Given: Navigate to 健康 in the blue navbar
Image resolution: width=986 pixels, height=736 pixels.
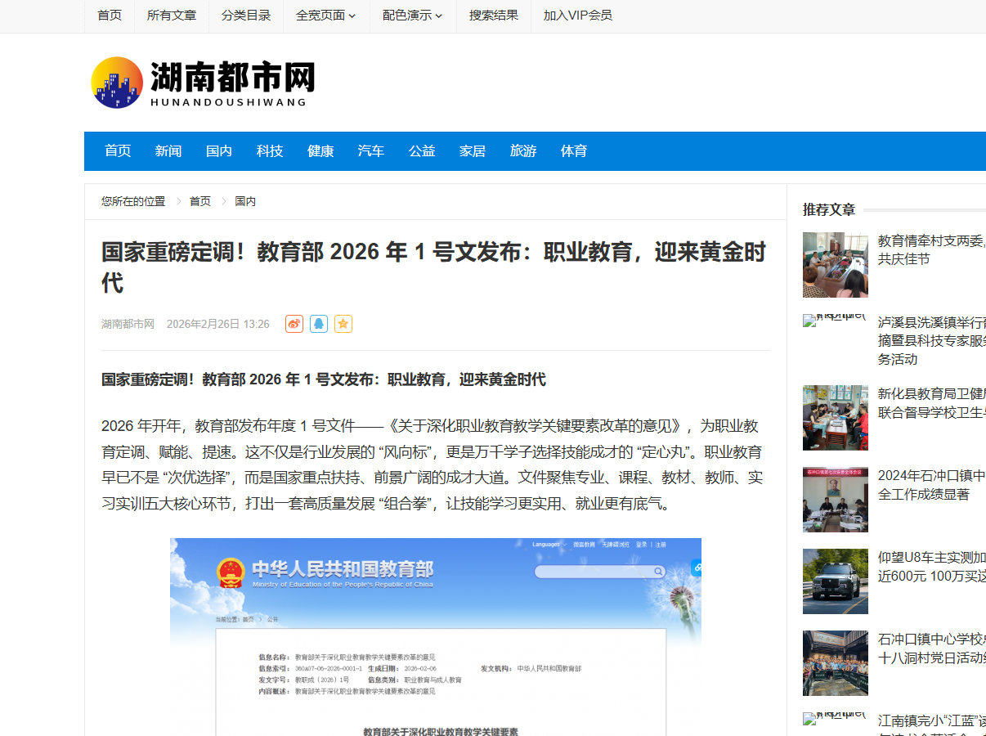Looking at the screenshot, I should (x=320, y=151).
